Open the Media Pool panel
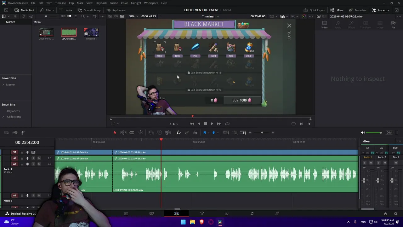403x227 pixels. pos(24,10)
